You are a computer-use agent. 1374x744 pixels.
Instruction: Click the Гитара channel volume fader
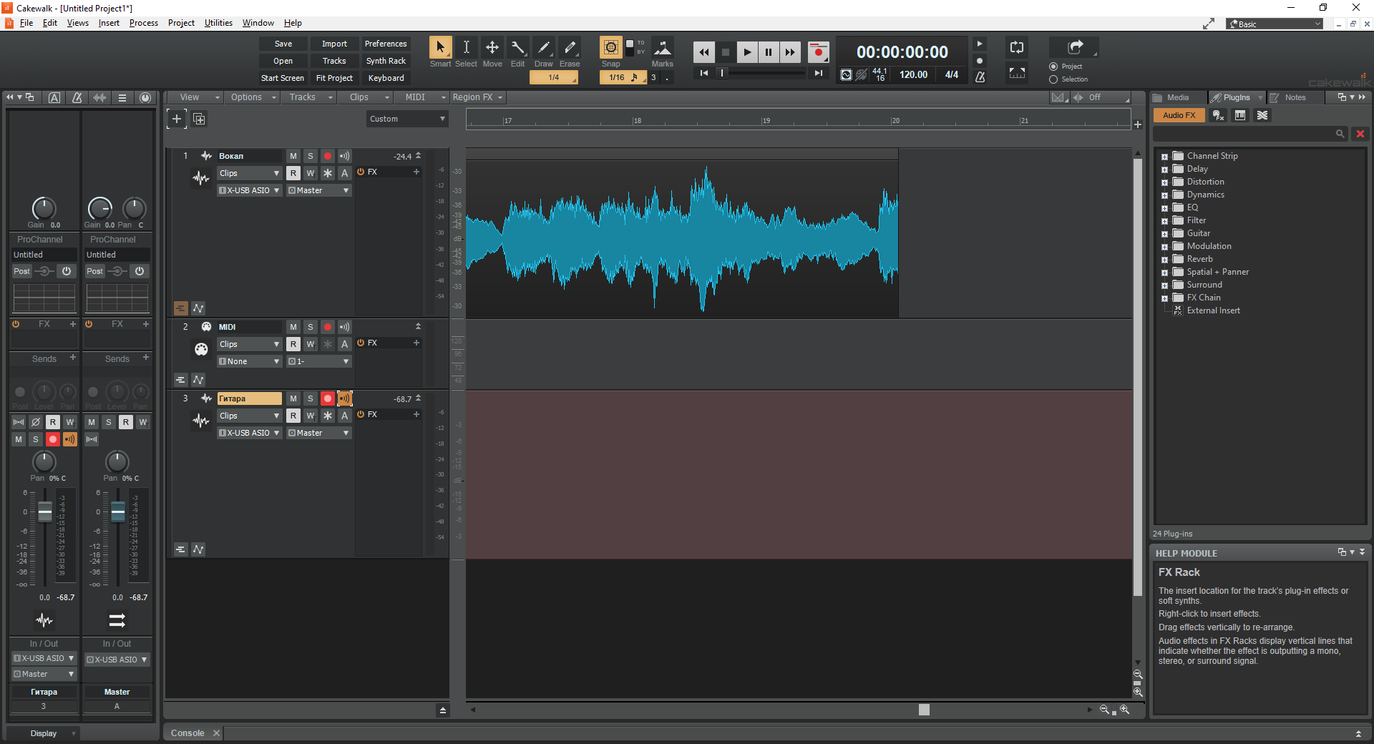(45, 511)
